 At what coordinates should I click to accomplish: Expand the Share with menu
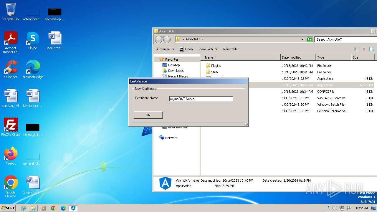(208, 49)
